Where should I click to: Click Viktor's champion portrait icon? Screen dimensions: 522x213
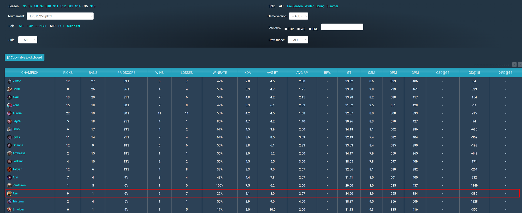point(9,81)
